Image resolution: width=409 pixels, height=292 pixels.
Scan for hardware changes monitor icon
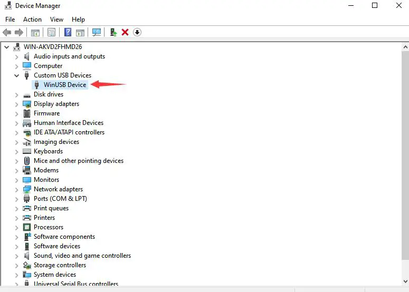coord(97,32)
